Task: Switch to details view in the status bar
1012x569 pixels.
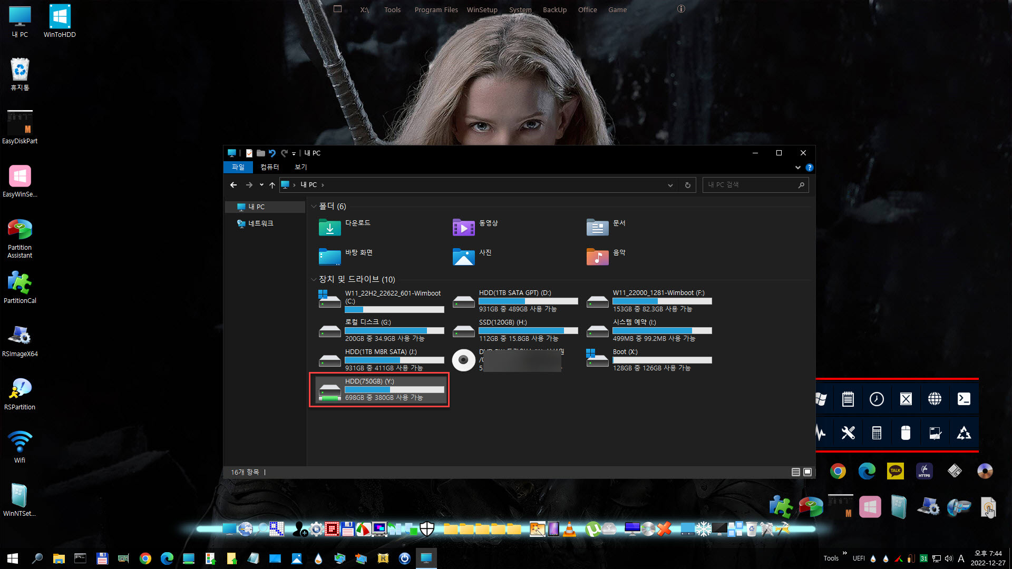Action: tap(795, 472)
